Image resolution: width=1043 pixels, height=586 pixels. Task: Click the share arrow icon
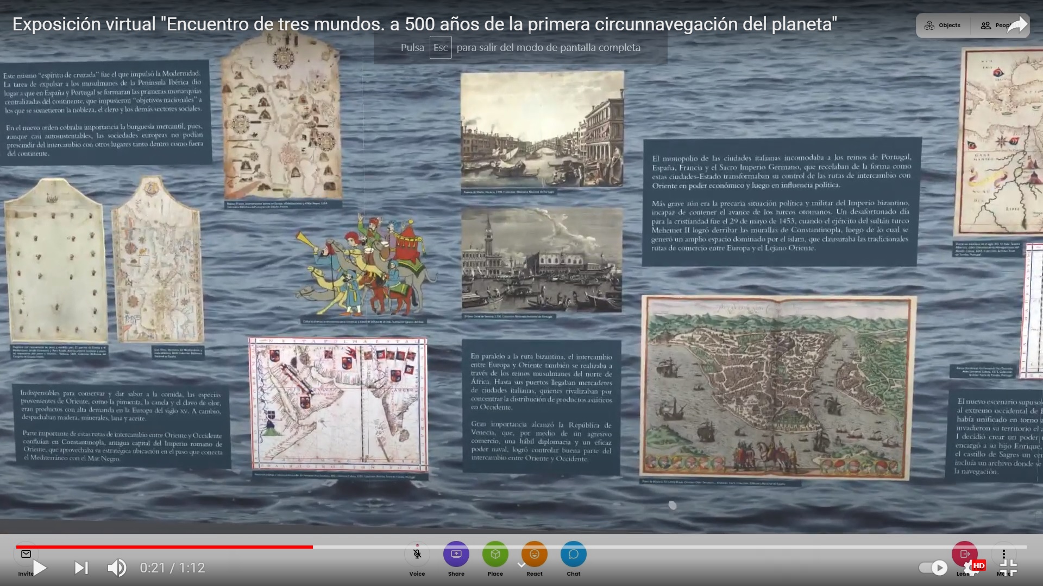[1017, 25]
